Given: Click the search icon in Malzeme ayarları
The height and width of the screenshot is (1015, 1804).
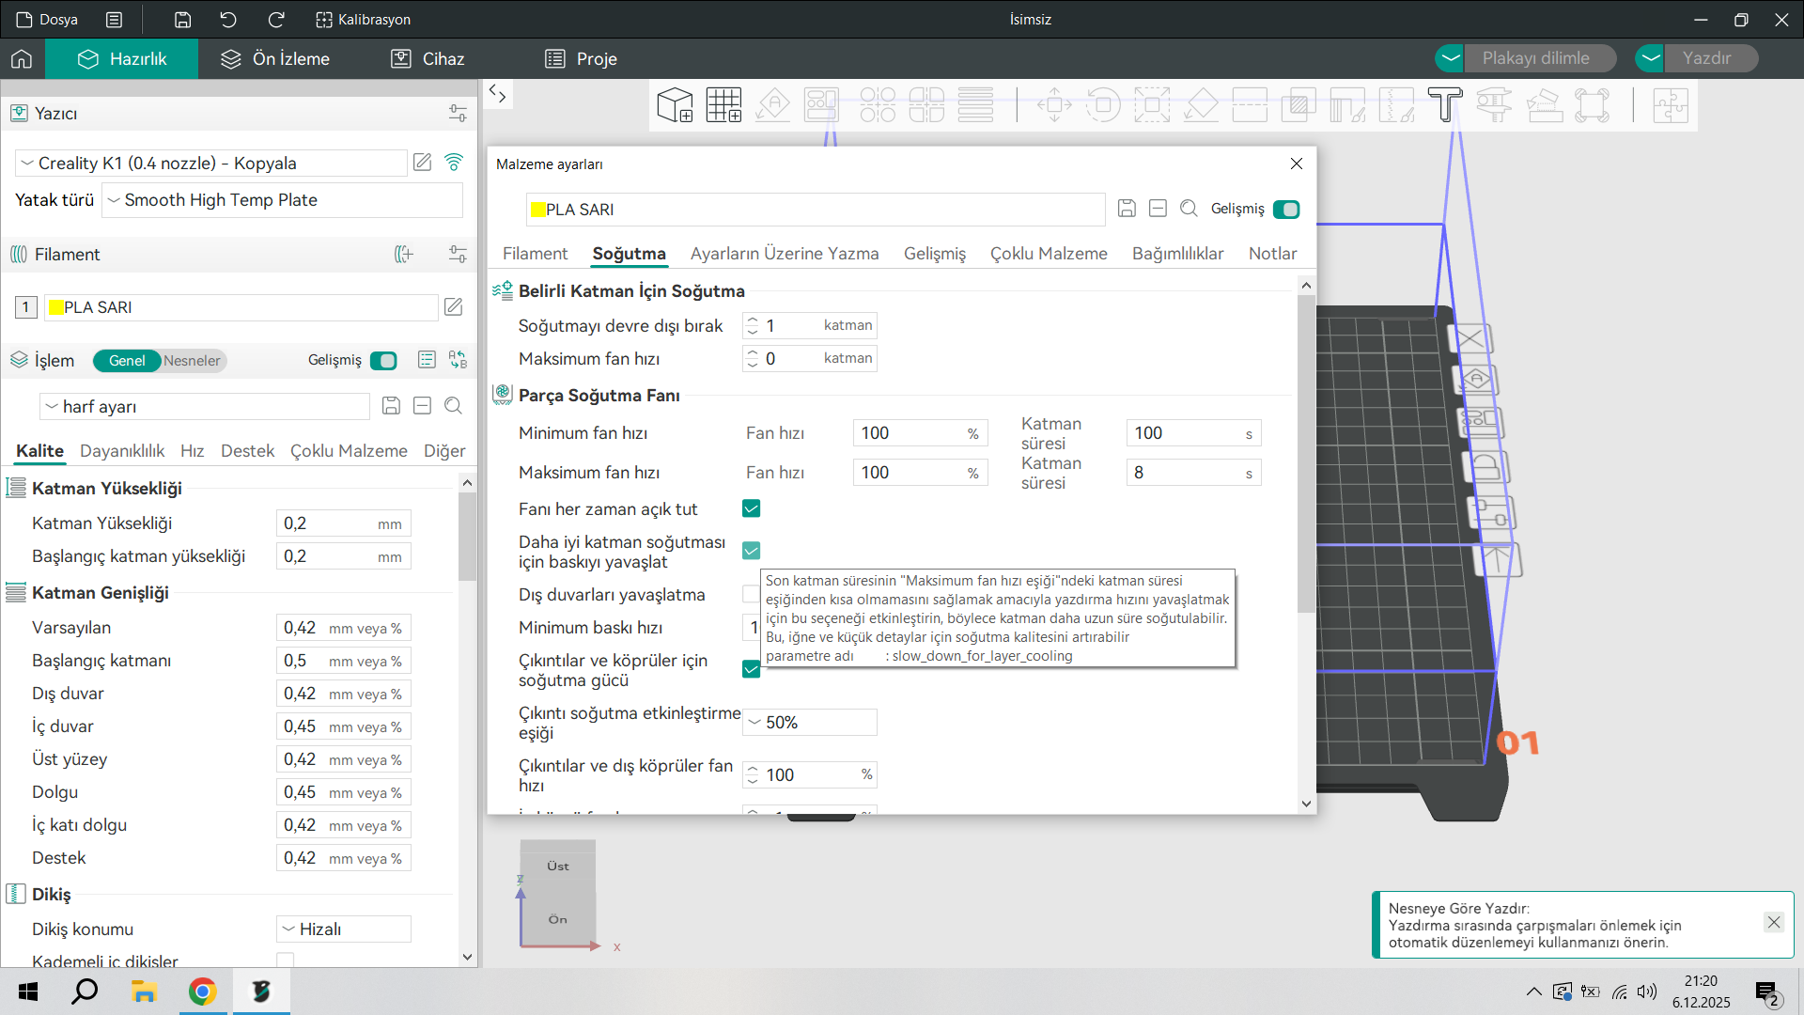Looking at the screenshot, I should pyautogui.click(x=1189, y=209).
